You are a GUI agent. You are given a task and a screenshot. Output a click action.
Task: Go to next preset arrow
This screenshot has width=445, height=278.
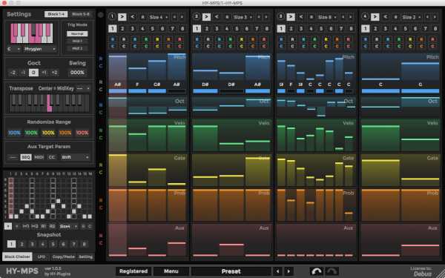(x=289, y=271)
